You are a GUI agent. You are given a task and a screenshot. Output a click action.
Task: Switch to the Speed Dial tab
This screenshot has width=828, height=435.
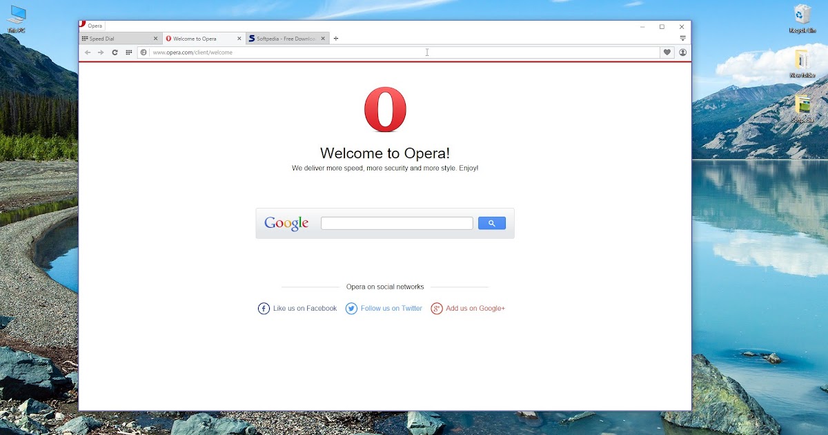point(121,39)
